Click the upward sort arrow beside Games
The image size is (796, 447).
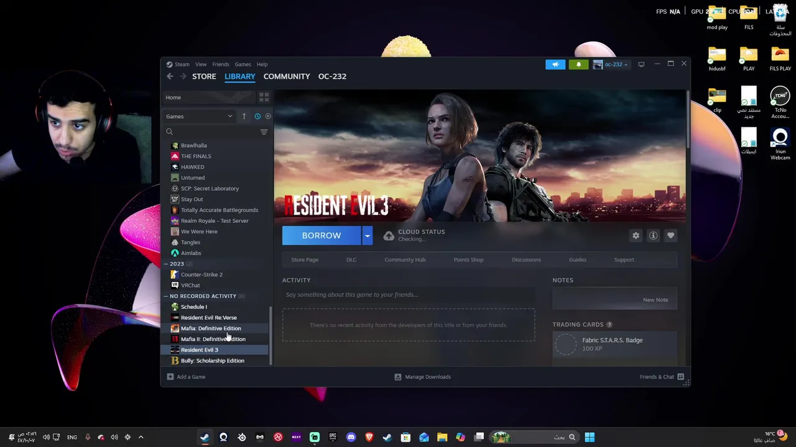(244, 116)
